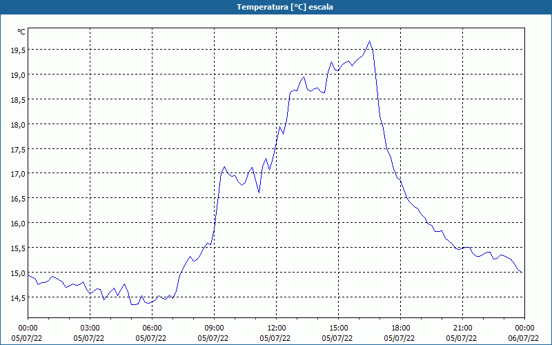Click the 16,0 y-axis value
The height and width of the screenshot is (345, 552).
pyautogui.click(x=18, y=224)
